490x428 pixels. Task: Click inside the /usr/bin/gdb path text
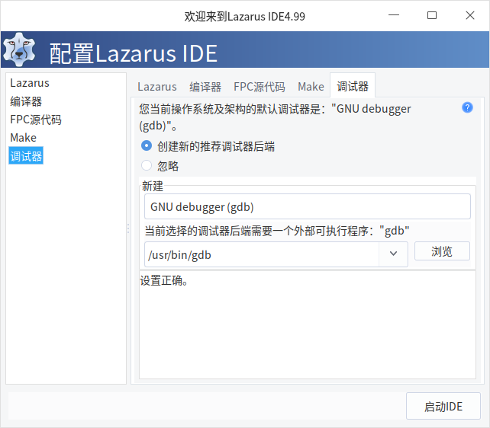[179, 255]
